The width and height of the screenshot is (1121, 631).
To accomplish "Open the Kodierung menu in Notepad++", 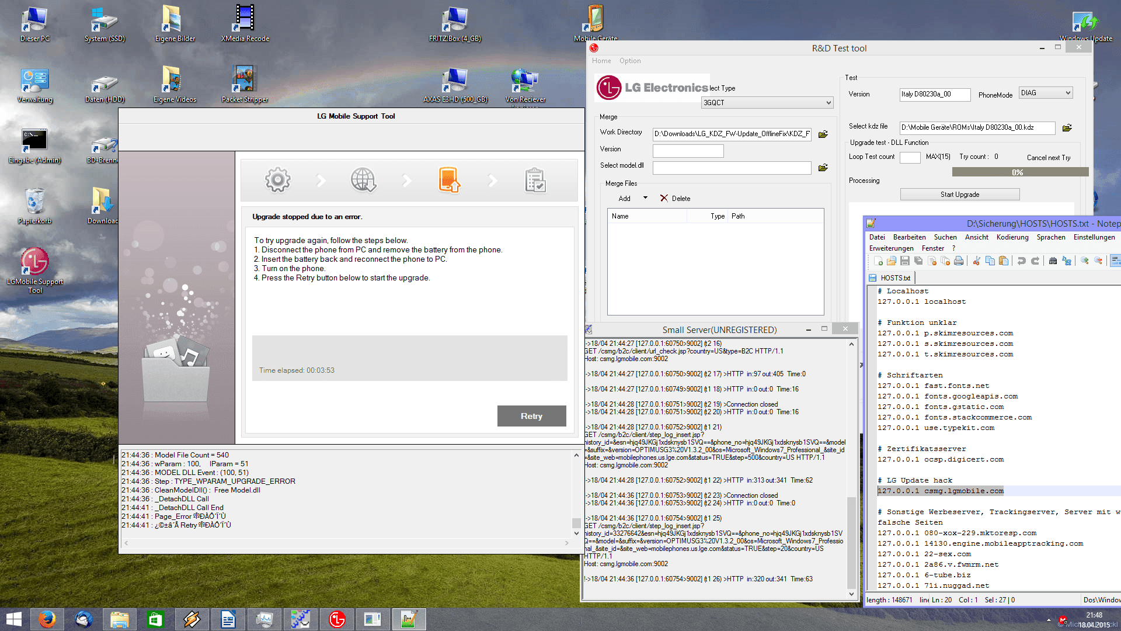I will point(1012,237).
